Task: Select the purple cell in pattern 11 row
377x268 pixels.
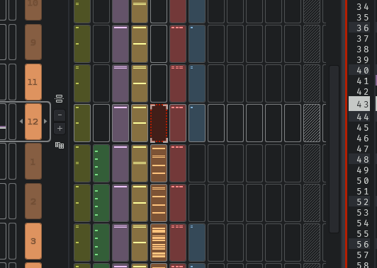Action: (120, 83)
